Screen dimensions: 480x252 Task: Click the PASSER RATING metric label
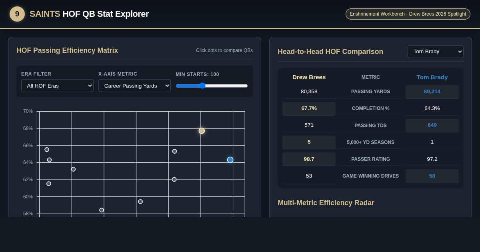tap(370, 159)
